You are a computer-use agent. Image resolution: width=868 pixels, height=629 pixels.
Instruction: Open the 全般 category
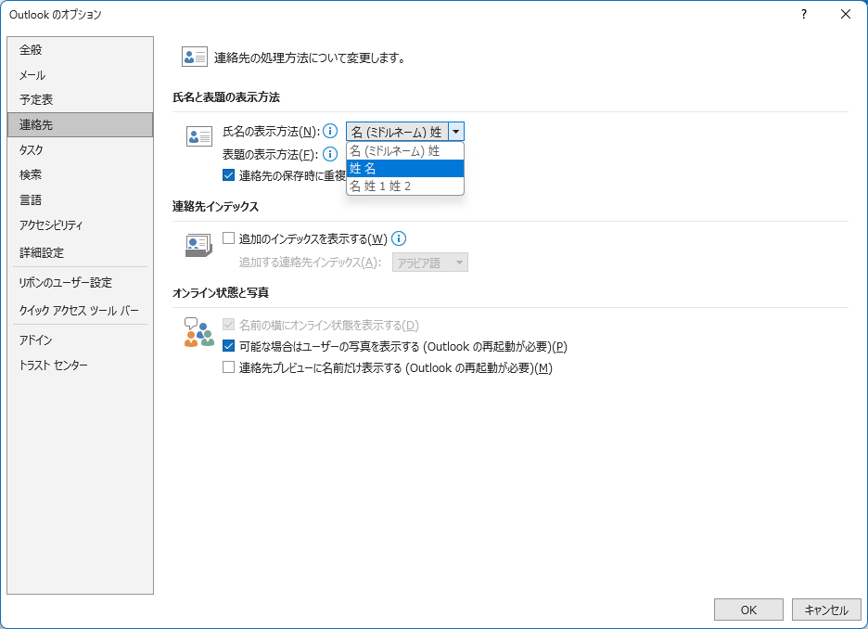(81, 50)
